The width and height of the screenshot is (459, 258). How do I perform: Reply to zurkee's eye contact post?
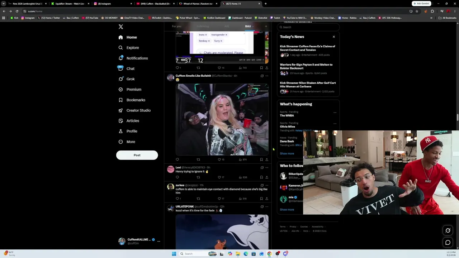tap(177, 199)
